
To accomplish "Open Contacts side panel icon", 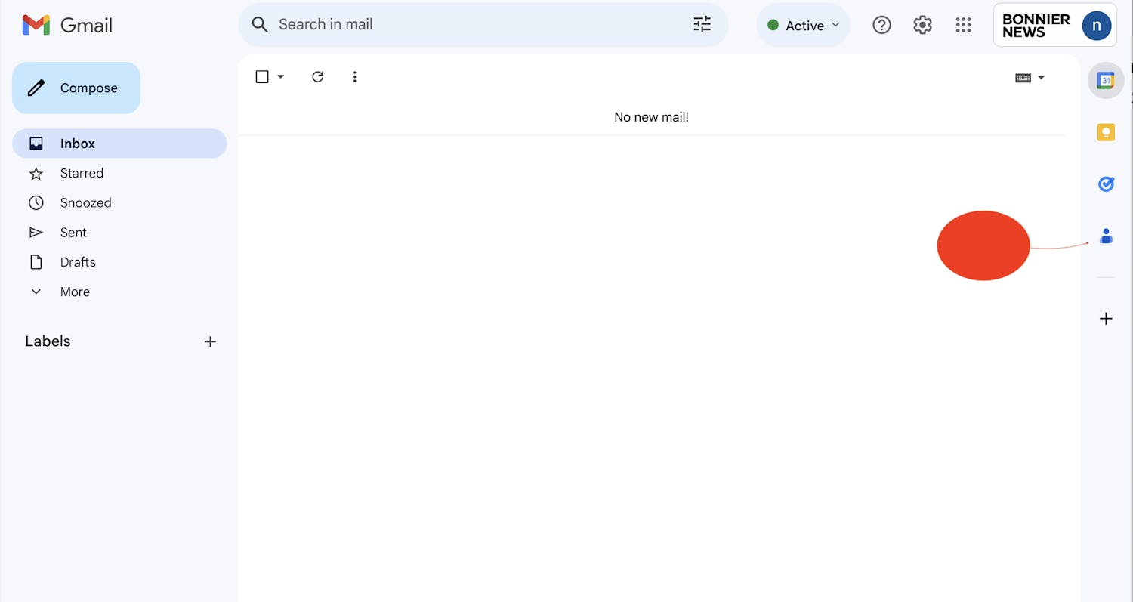I will tap(1106, 236).
